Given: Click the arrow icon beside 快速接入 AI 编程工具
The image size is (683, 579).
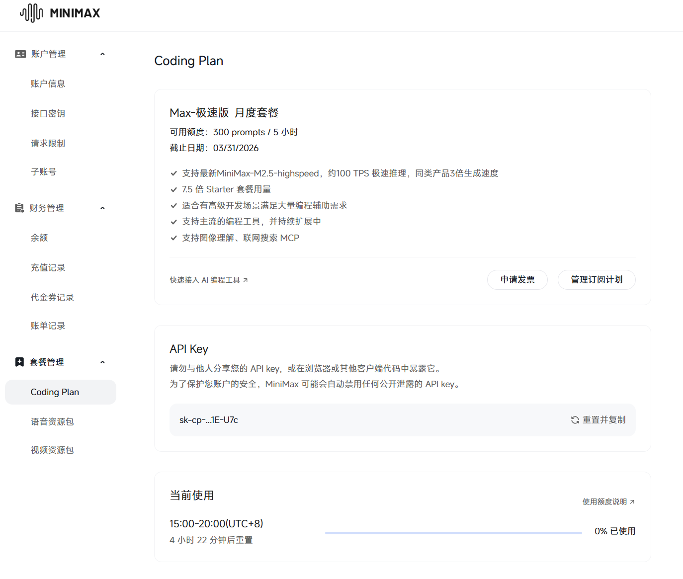Looking at the screenshot, I should (246, 280).
